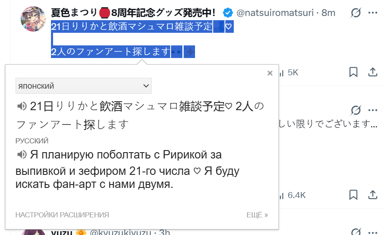The width and height of the screenshot is (385, 235).
Task: Bookmark the tweet with 5K views
Action: 353,72
